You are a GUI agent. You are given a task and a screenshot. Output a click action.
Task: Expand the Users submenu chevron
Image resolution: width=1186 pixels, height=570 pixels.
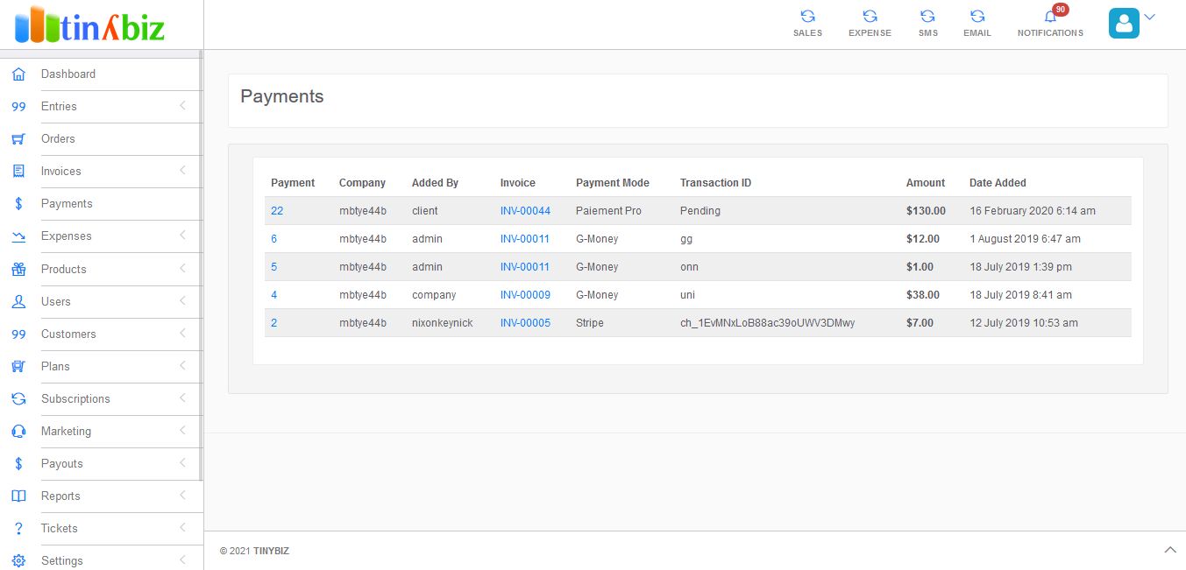(182, 301)
